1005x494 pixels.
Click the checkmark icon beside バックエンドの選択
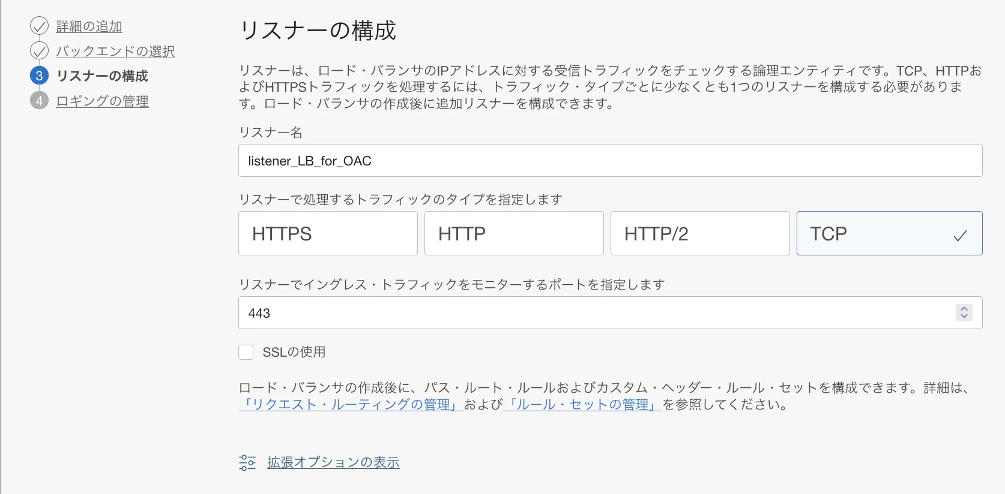[39, 51]
